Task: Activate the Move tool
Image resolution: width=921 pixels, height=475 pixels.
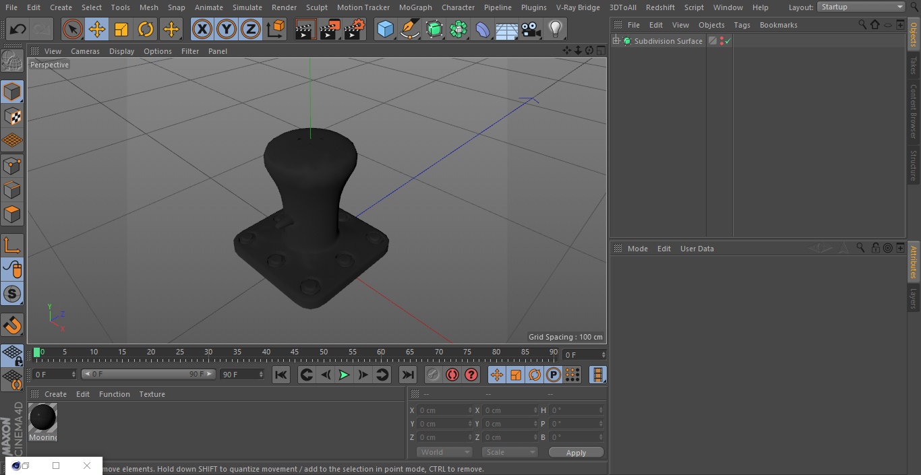Action: click(x=97, y=29)
